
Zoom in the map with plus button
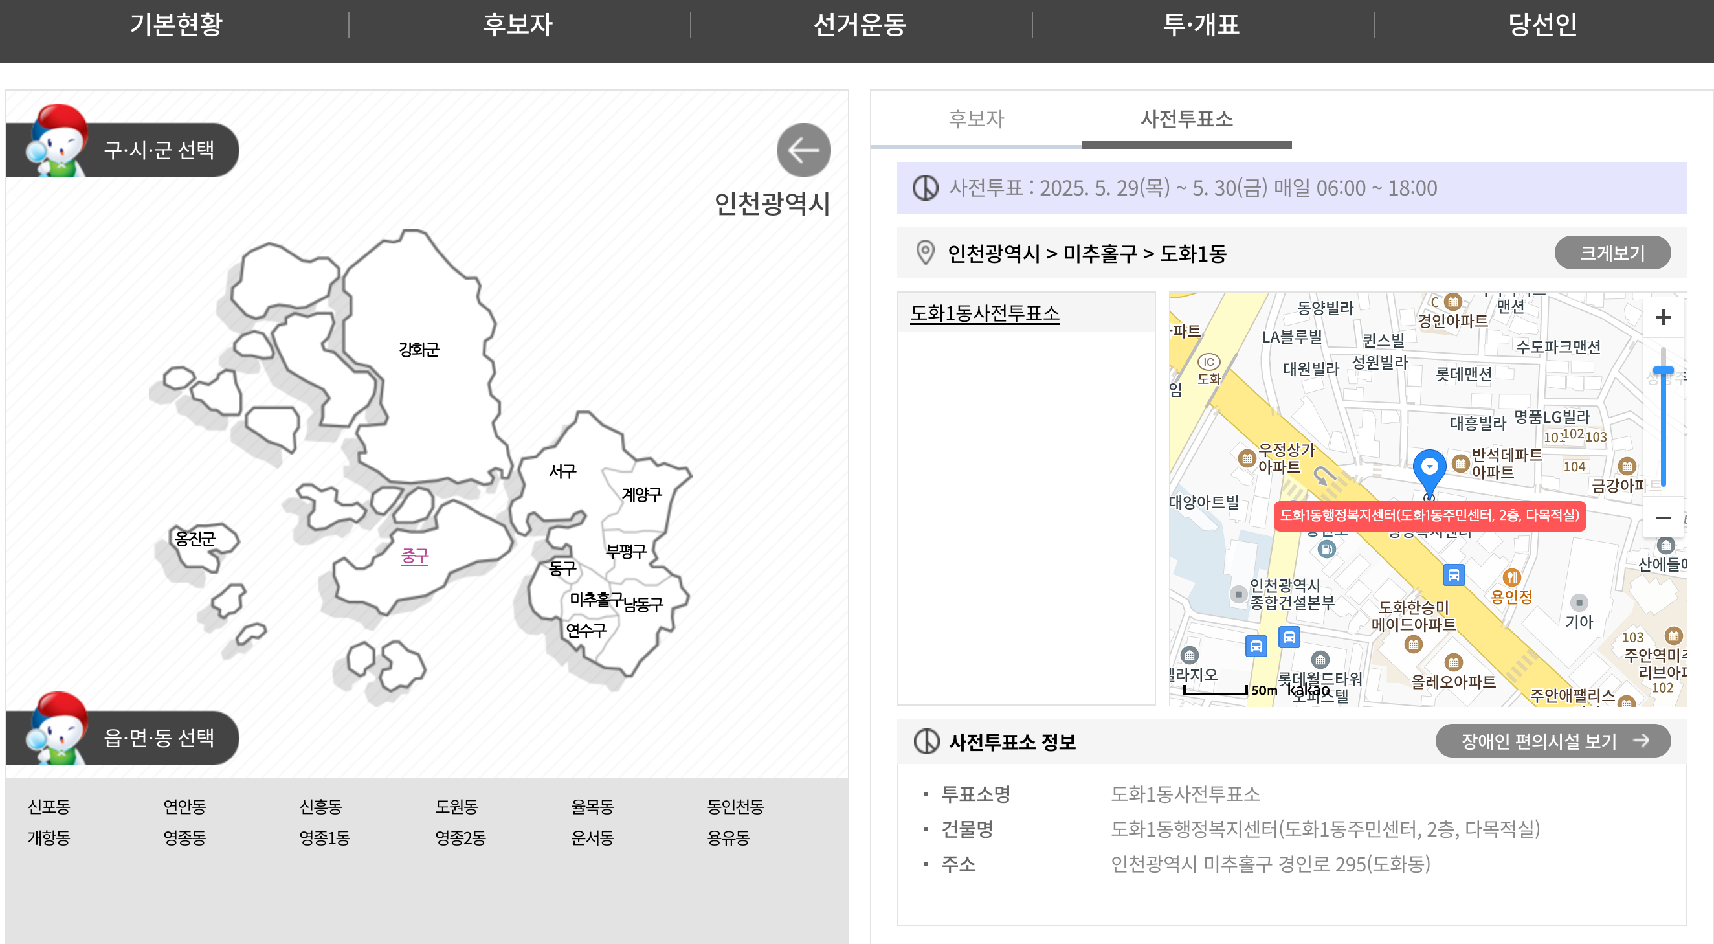tap(1663, 317)
